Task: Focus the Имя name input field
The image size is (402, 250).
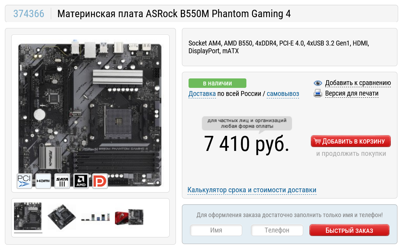Action: coord(216,230)
